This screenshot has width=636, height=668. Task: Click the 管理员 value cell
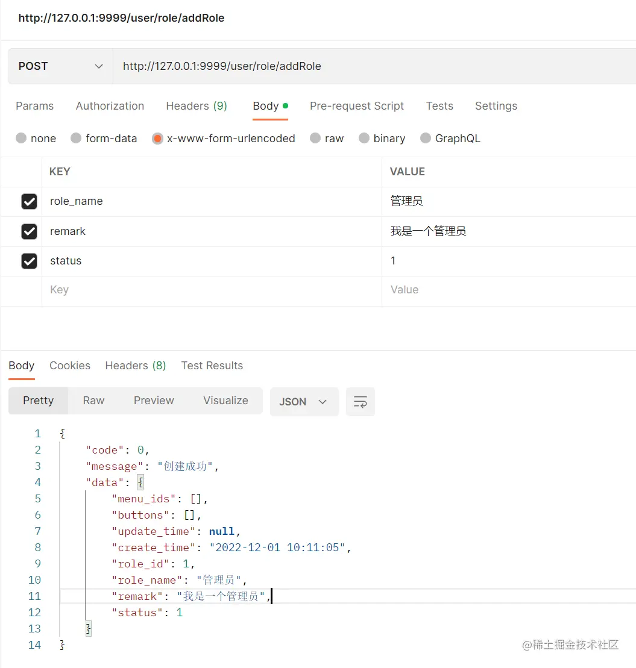[509, 202]
